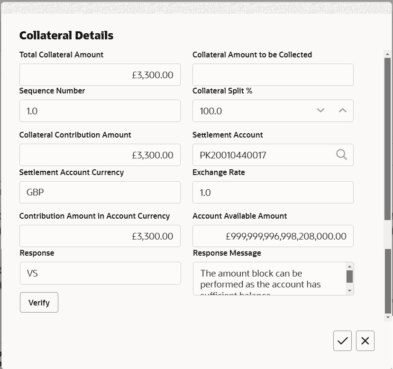
Task: Click into the Collateral Amount to be Collected field
Action: click(x=273, y=74)
